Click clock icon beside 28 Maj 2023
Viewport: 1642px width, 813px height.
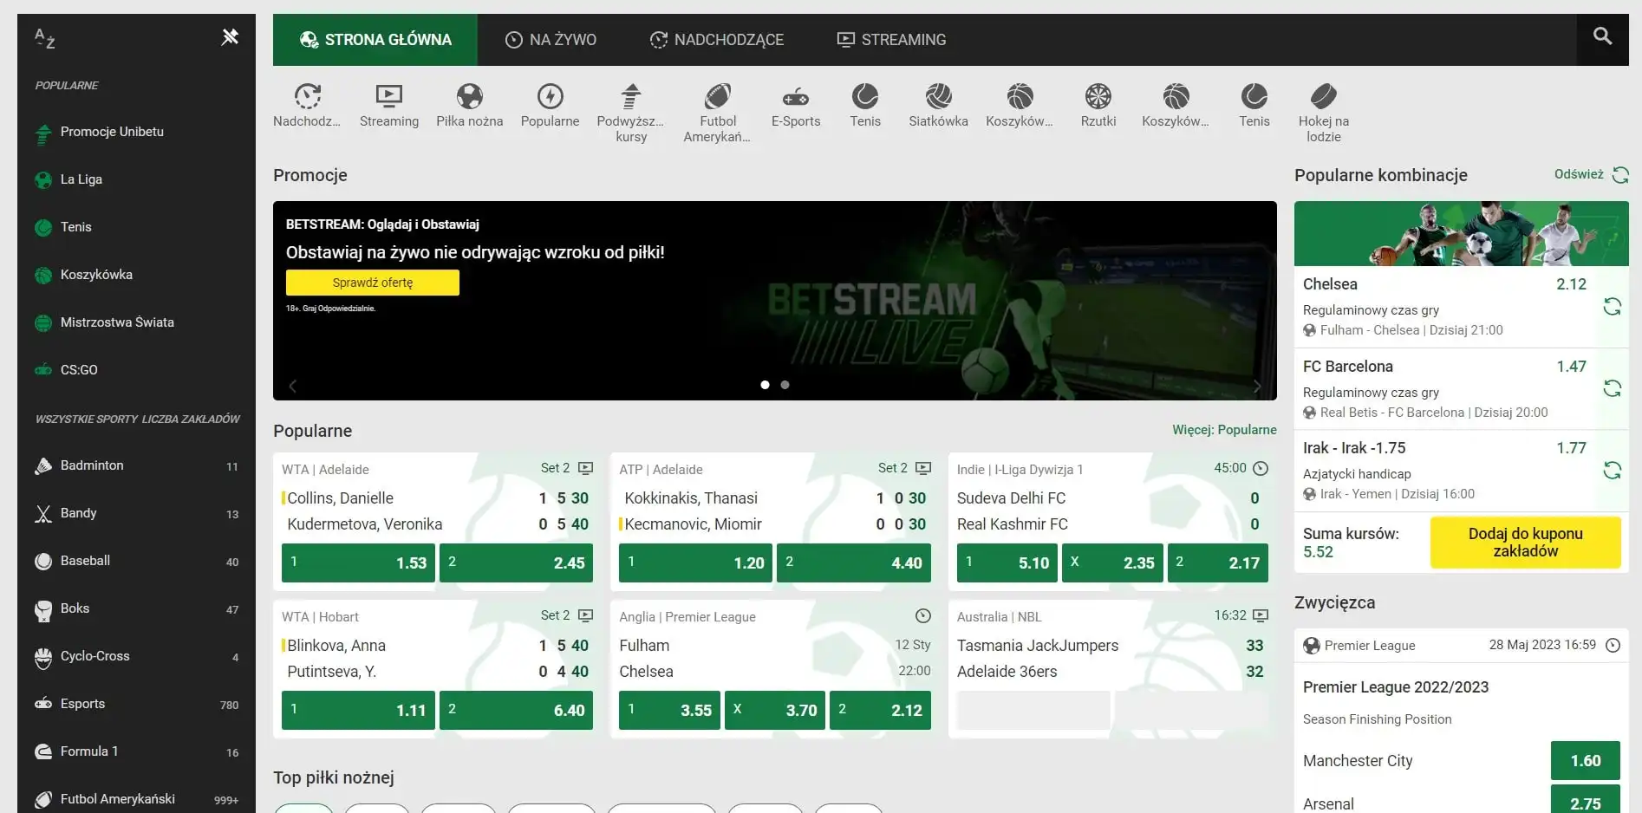tap(1613, 645)
